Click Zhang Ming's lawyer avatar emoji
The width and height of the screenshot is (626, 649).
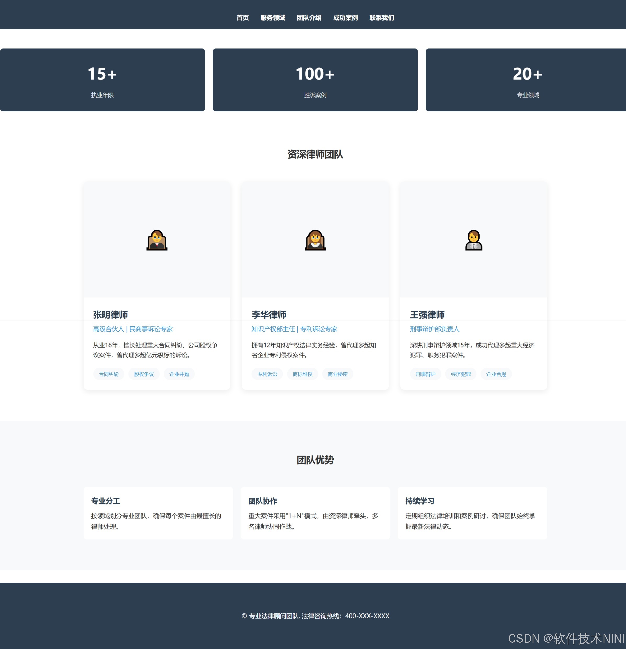point(157,240)
